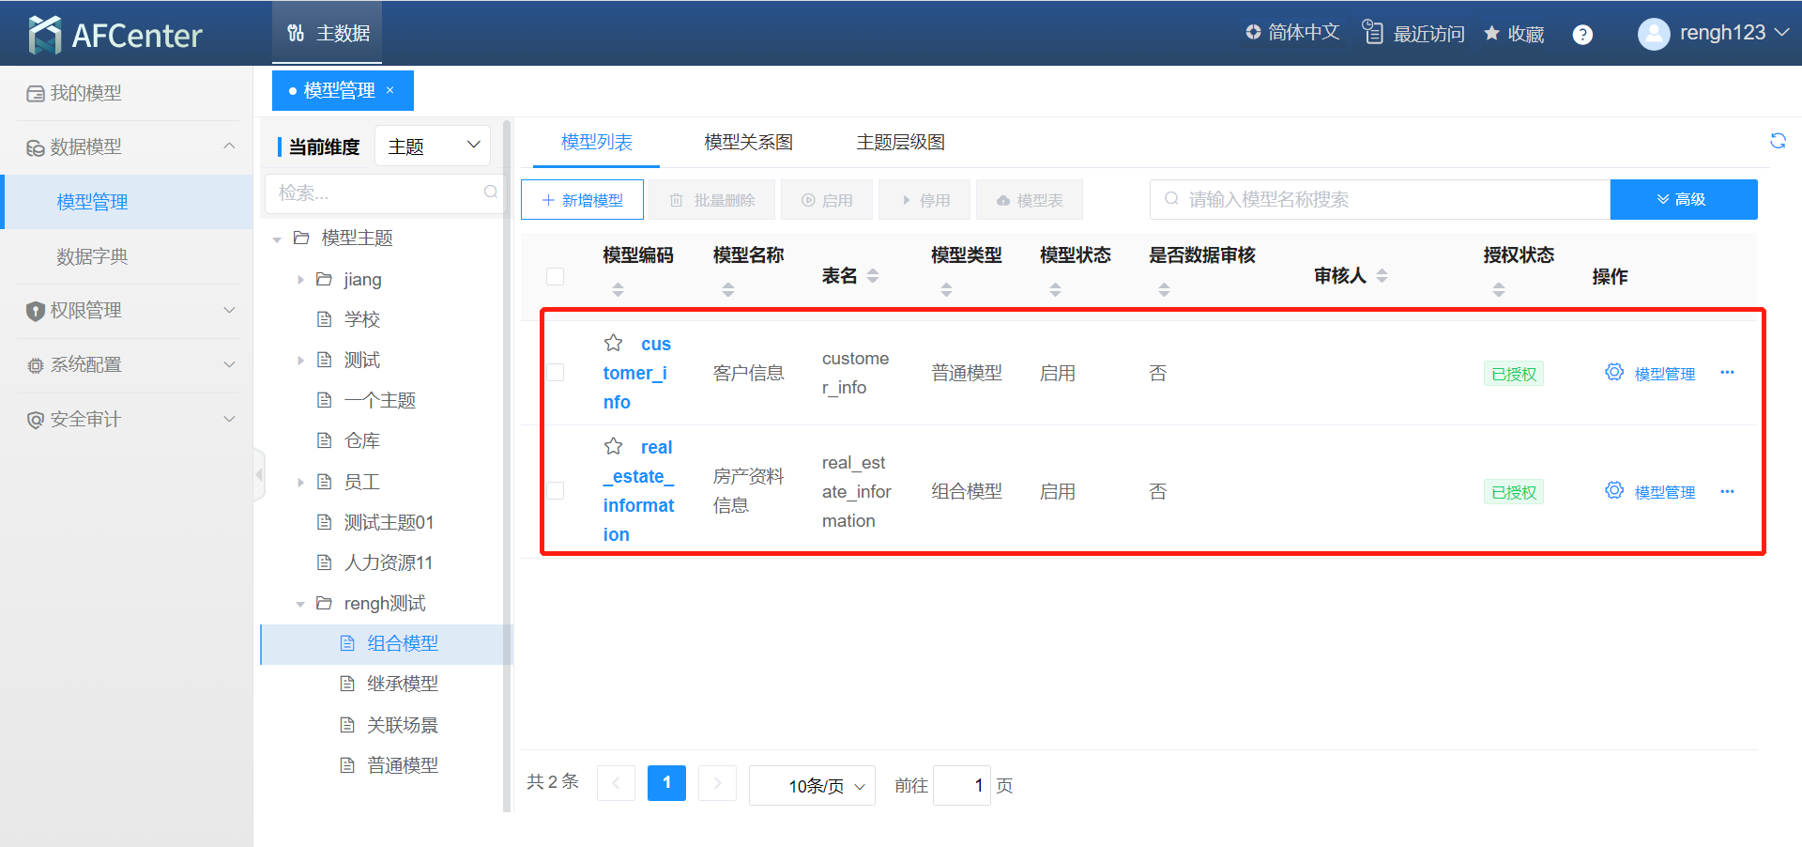Expand the jiang folder in tree
Viewport: 1802px width, 847px height.
[300, 280]
